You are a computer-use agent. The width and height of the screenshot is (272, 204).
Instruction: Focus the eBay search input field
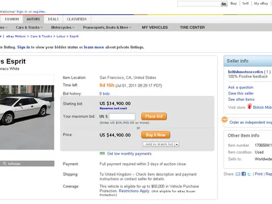tap(199, 4)
